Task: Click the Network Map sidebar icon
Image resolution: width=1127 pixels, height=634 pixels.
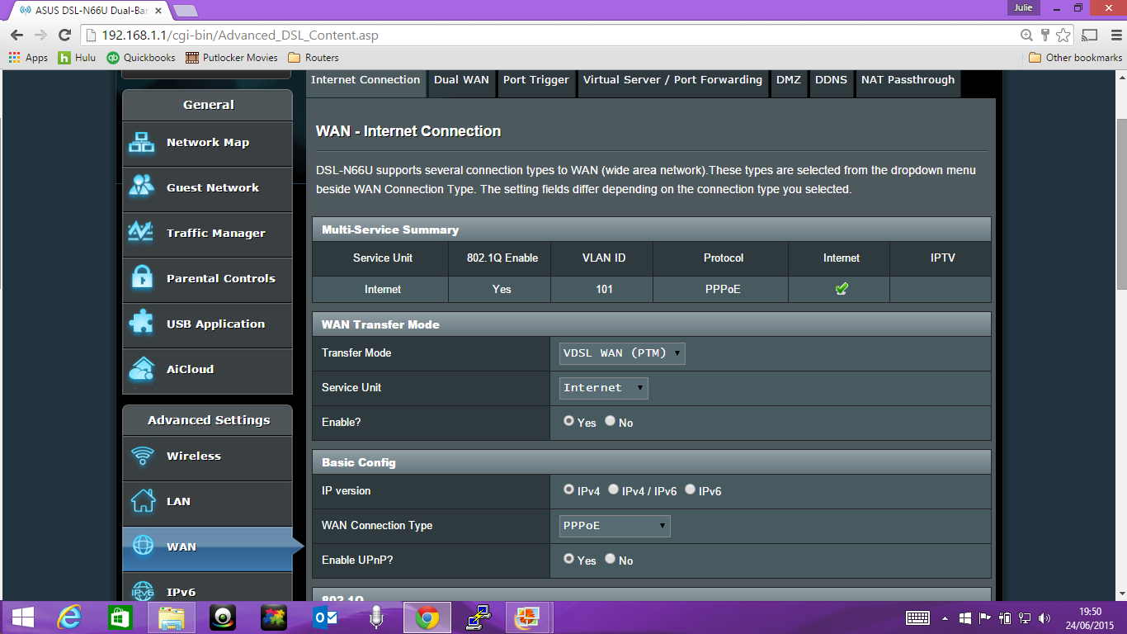Action: coord(142,143)
